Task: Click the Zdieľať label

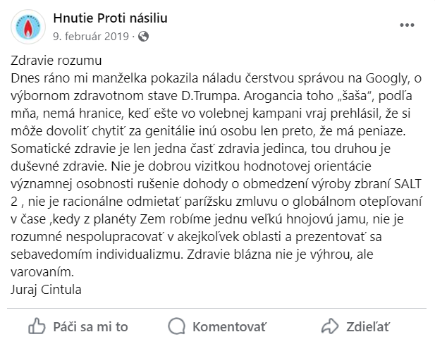Action: [x=367, y=327]
